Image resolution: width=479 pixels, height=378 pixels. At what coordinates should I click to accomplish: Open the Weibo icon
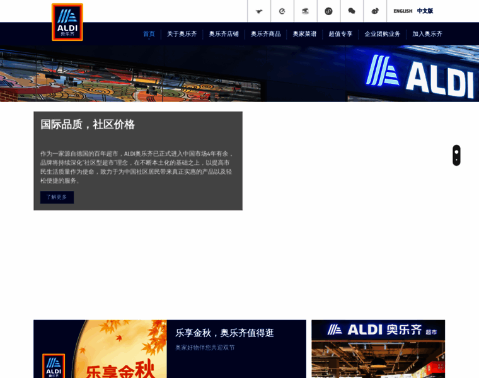[375, 11]
